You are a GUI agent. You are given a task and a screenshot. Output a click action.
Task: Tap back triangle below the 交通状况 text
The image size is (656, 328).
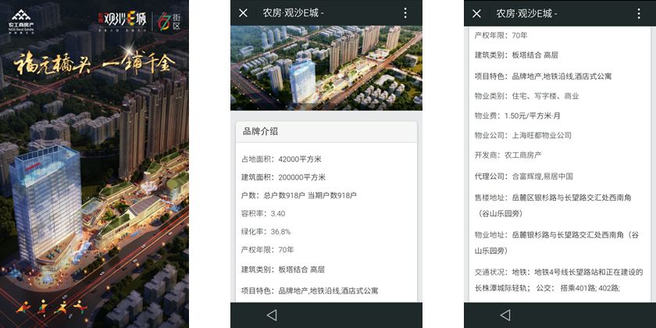coord(505,315)
